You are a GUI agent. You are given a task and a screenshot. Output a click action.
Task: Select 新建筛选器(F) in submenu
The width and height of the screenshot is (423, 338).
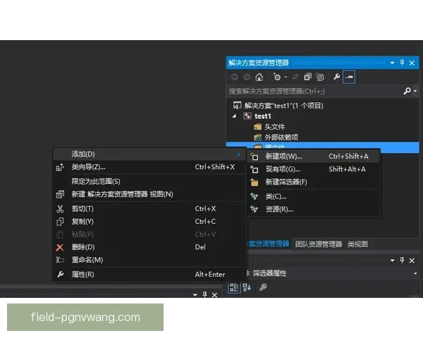(313, 182)
